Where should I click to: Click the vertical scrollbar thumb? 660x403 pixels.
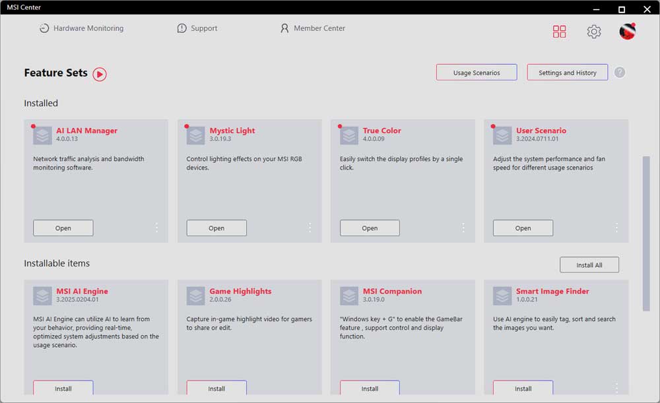[x=646, y=233]
